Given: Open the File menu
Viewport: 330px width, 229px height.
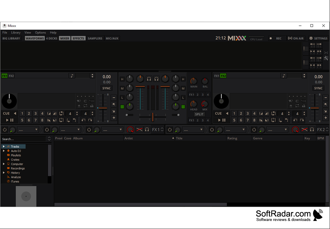Looking at the screenshot, I should pos(5,32).
